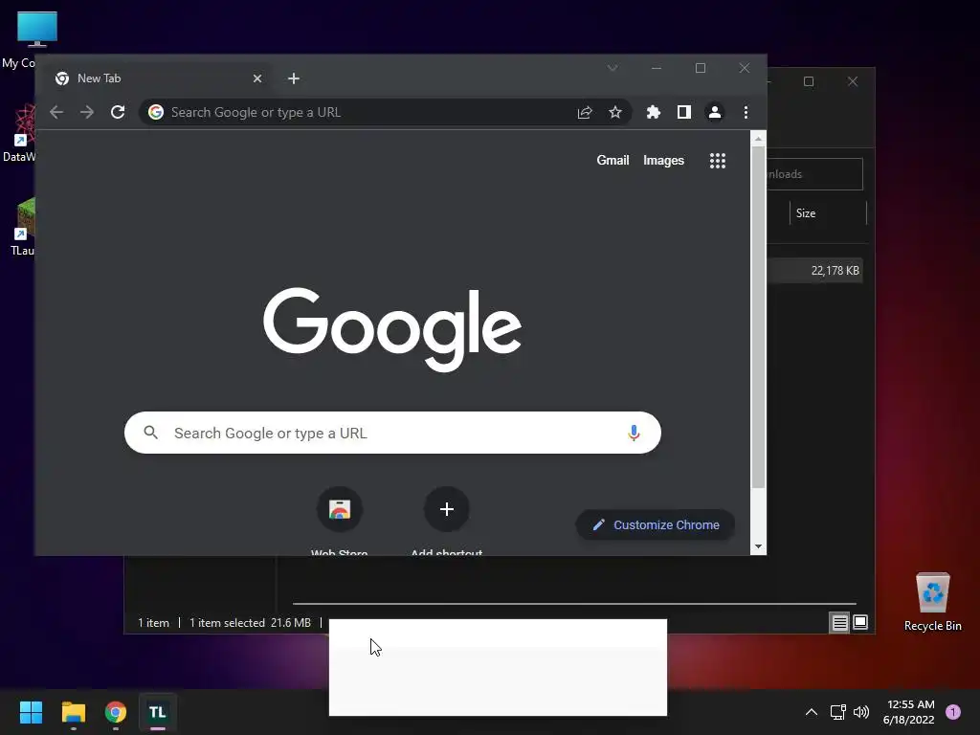Share this page via the address bar icon
This screenshot has height=735, width=980.
(x=585, y=112)
